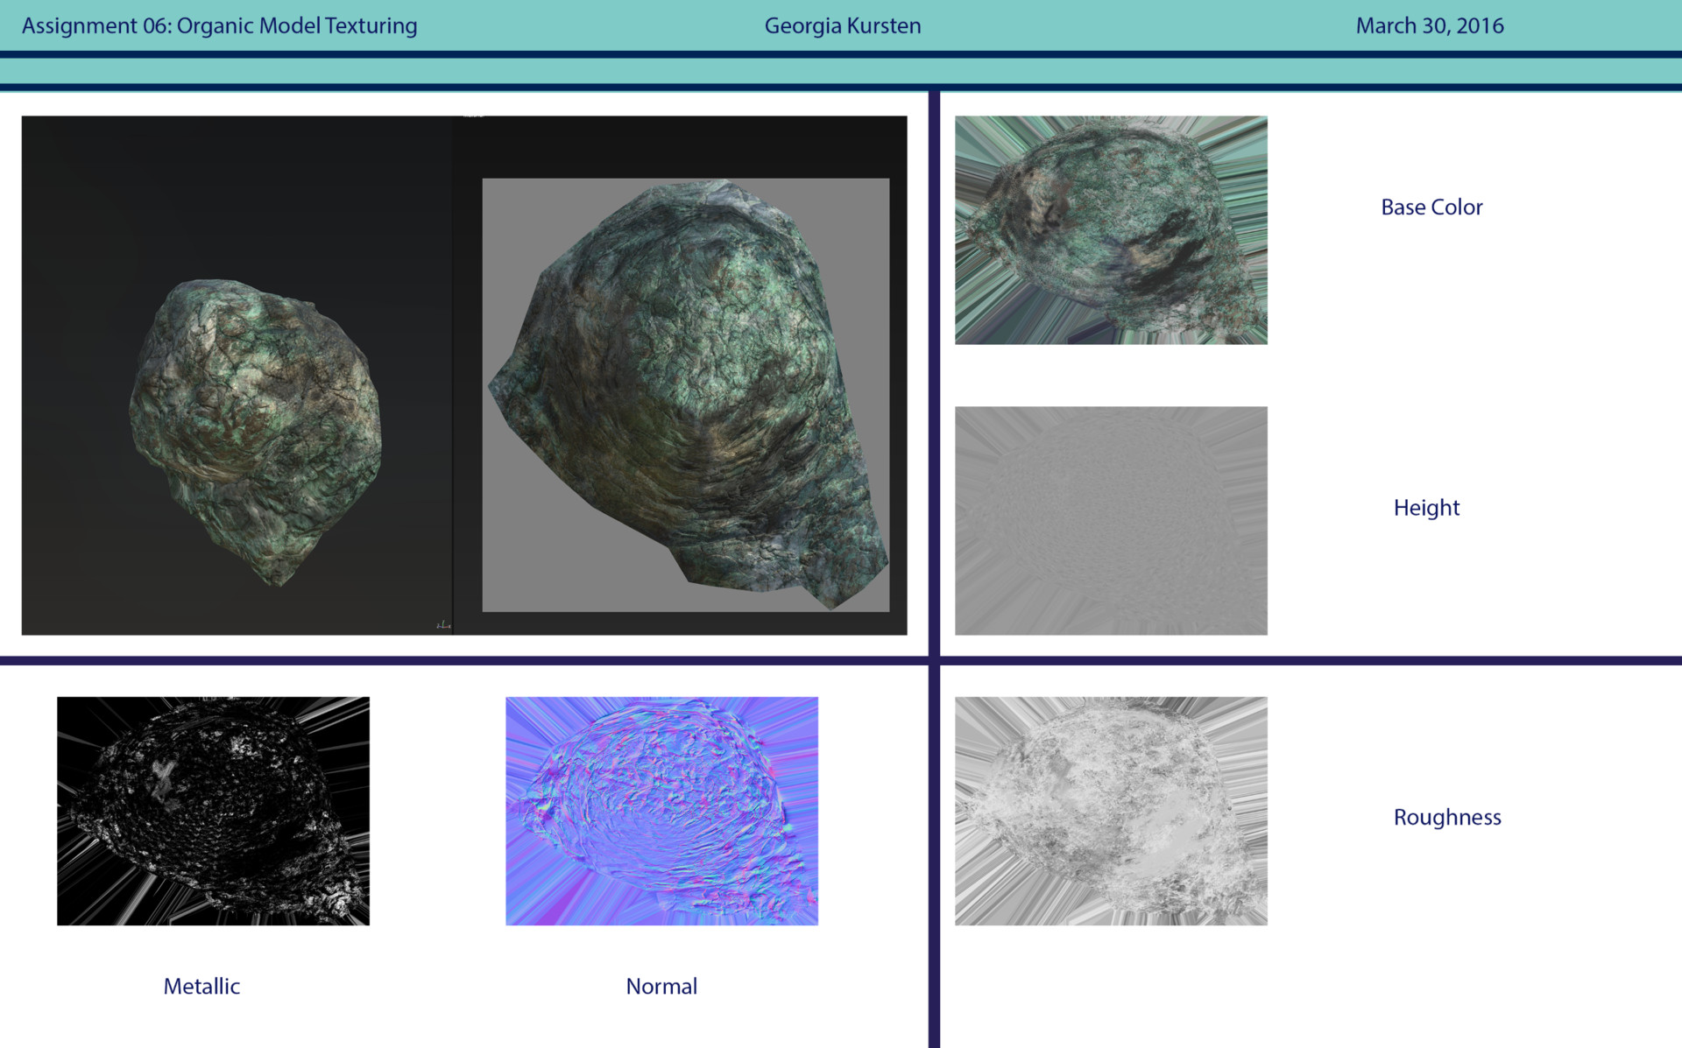The image size is (1682, 1048).
Task: Click the "Roughness" label
Action: [x=1447, y=817]
